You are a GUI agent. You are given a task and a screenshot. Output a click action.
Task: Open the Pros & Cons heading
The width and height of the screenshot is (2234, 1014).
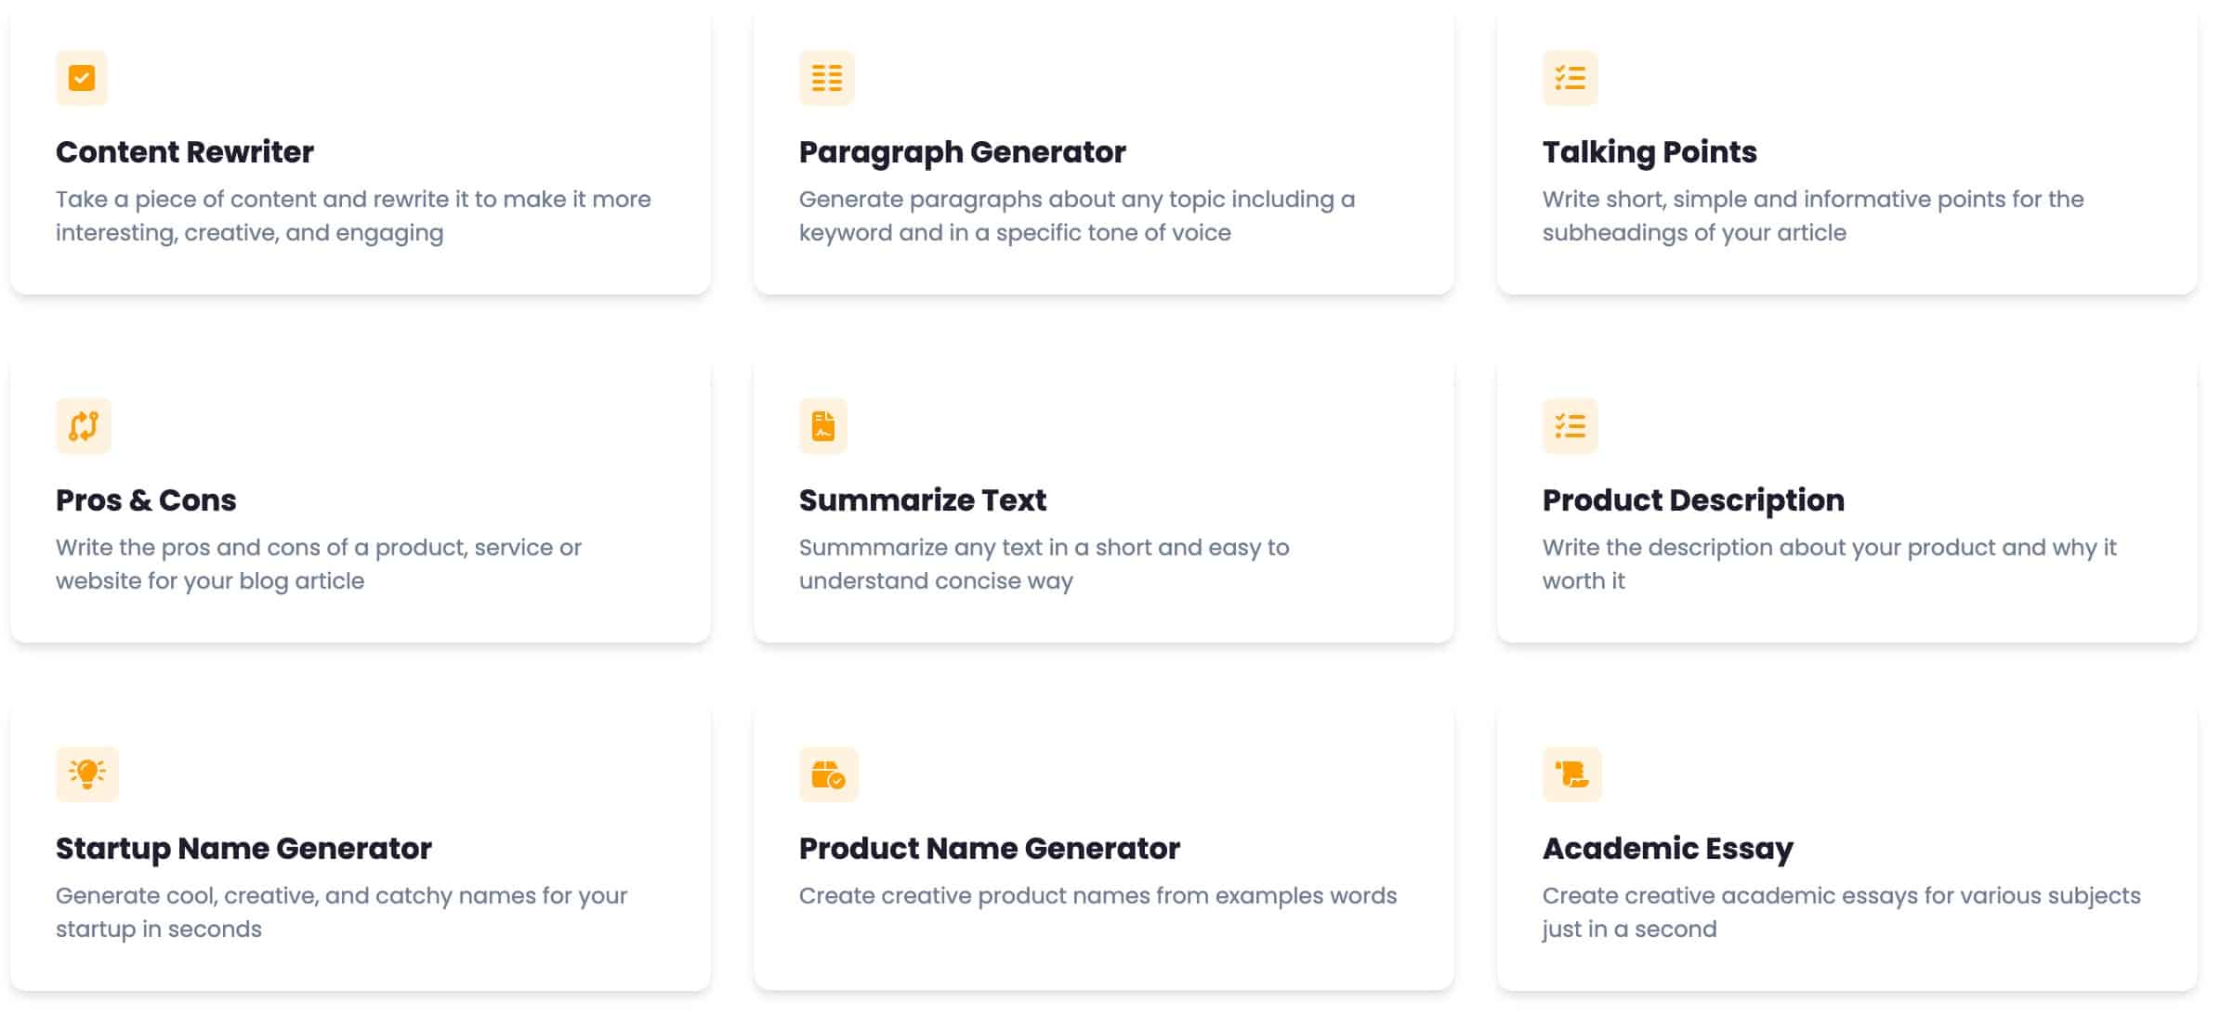146,500
